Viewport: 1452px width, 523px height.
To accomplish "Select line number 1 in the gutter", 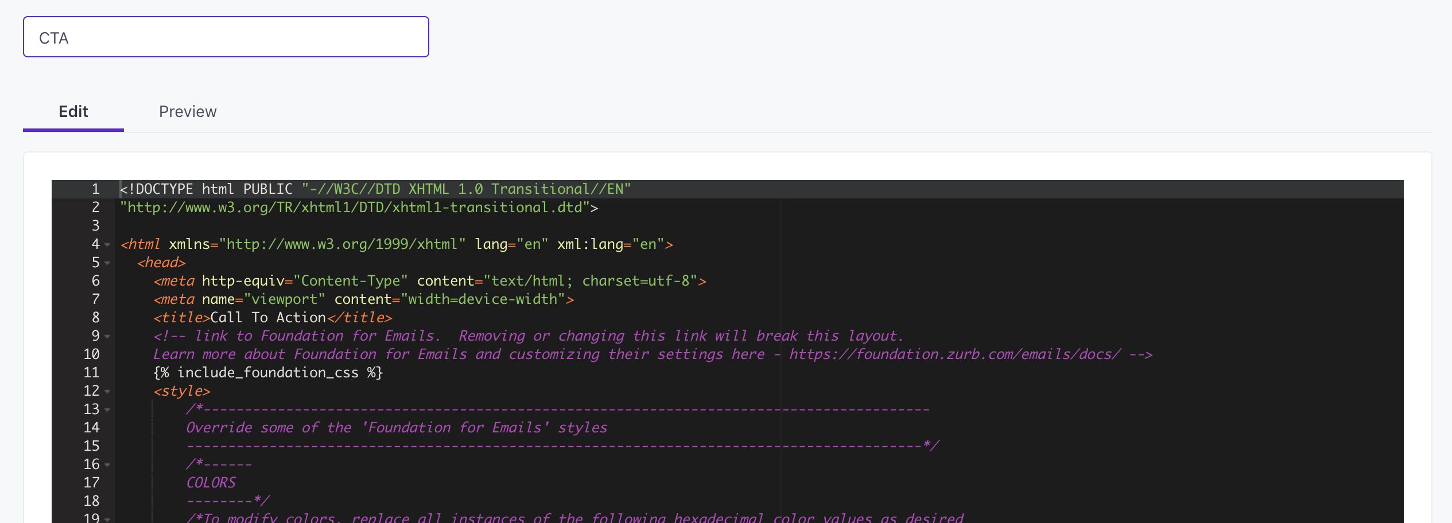I will (x=95, y=188).
